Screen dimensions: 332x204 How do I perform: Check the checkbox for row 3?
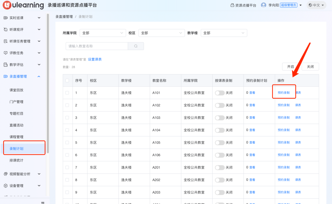(x=67, y=118)
